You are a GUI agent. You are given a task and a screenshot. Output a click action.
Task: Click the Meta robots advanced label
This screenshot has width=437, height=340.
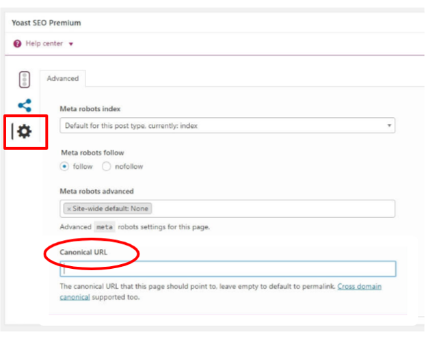coord(97,192)
